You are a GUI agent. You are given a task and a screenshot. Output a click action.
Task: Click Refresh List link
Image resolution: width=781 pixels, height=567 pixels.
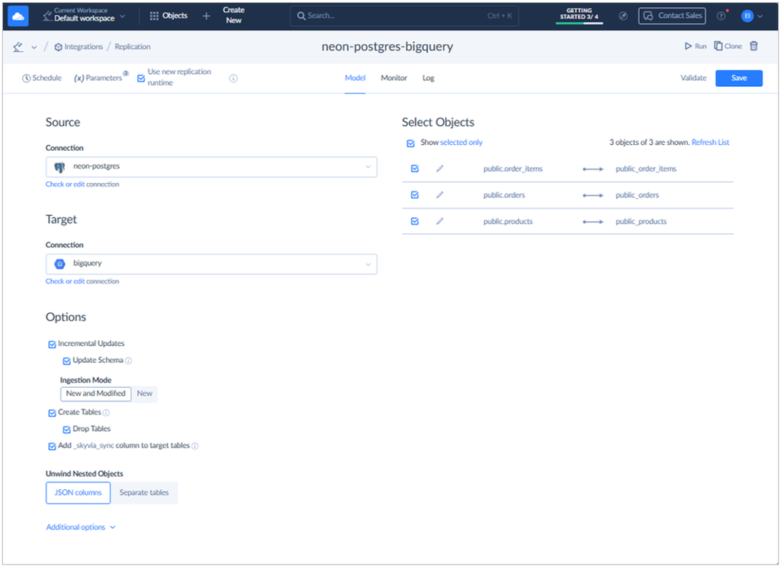pyautogui.click(x=710, y=143)
